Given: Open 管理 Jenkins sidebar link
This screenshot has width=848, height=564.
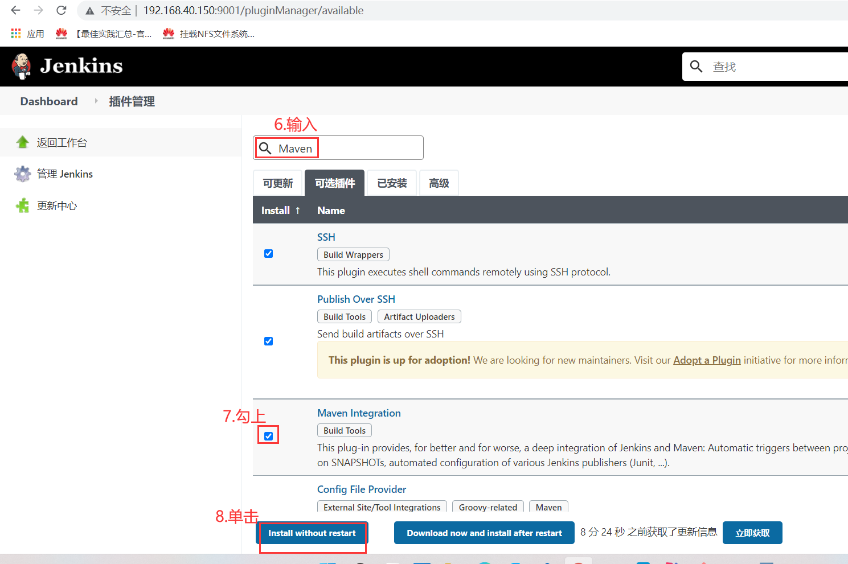Looking at the screenshot, I should pos(65,174).
